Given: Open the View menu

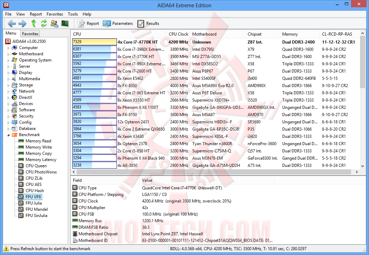Looking at the screenshot, I should 20,14.
